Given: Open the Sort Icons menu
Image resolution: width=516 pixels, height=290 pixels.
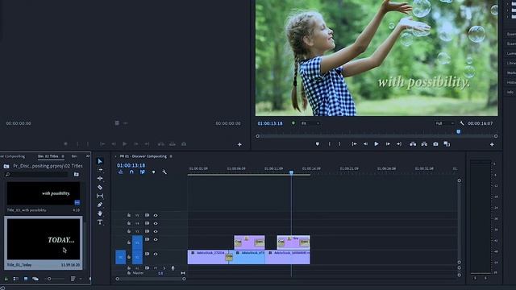Looking at the screenshot, I should [x=73, y=279].
